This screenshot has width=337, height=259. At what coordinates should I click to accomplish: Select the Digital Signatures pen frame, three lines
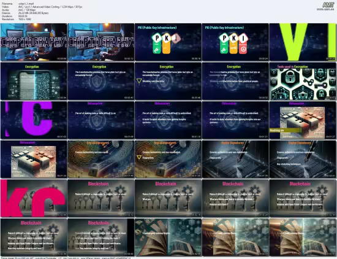click(303, 159)
